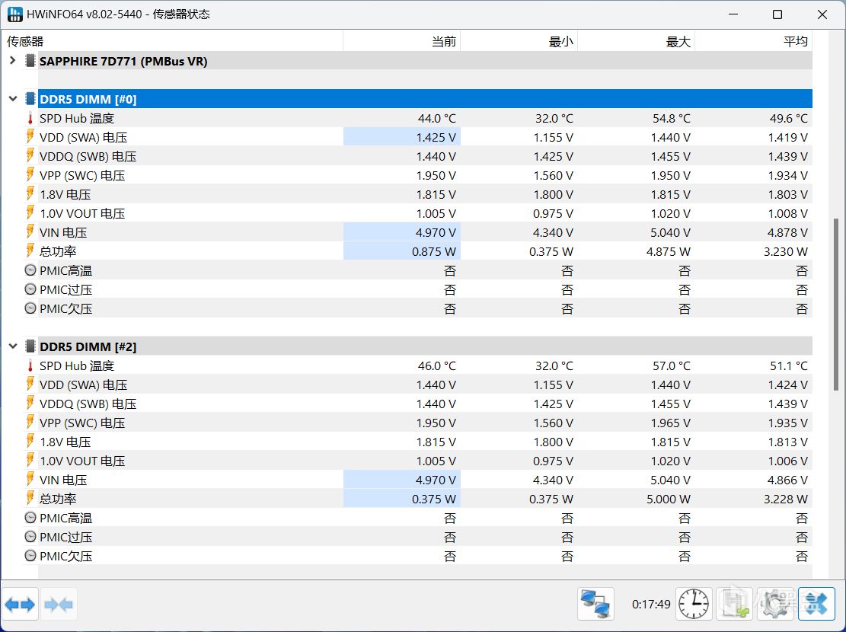Click current value 1.425 V for DIMM #0 VDD
Screen dimensions: 846x632
436,137
